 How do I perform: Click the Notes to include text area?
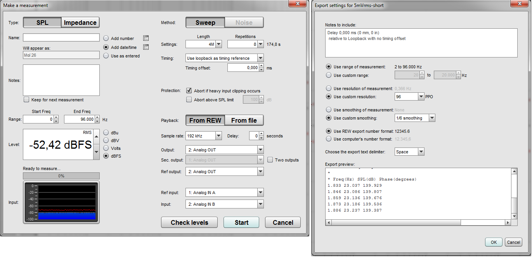421,43
